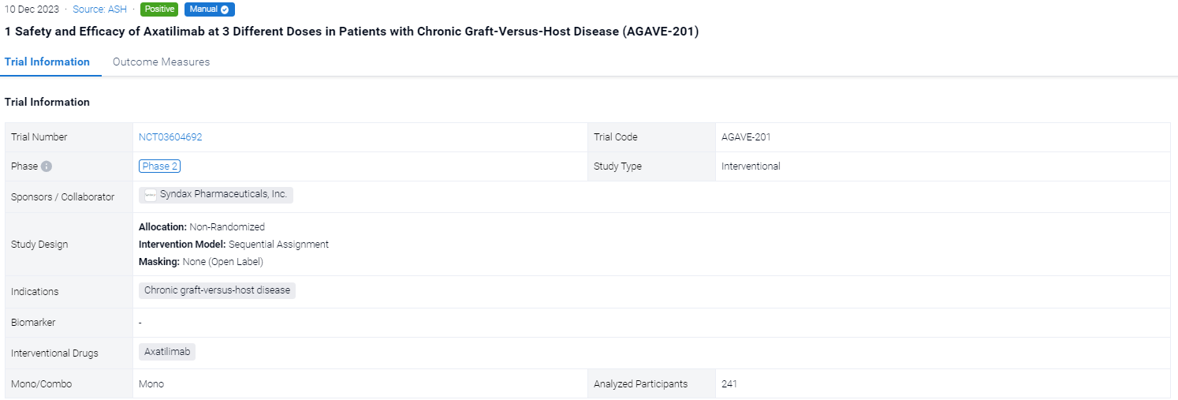
Task: Click the Trial Information section heading
Action: (x=47, y=102)
